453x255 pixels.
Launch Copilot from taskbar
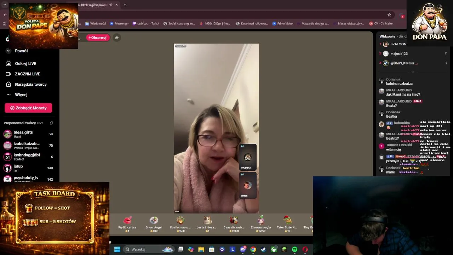[191, 249]
